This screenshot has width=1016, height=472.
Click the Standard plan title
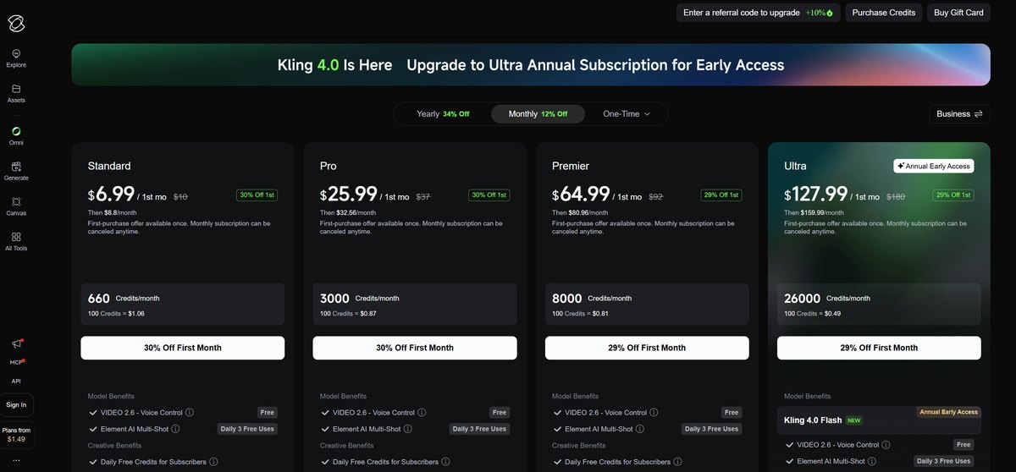tap(109, 166)
